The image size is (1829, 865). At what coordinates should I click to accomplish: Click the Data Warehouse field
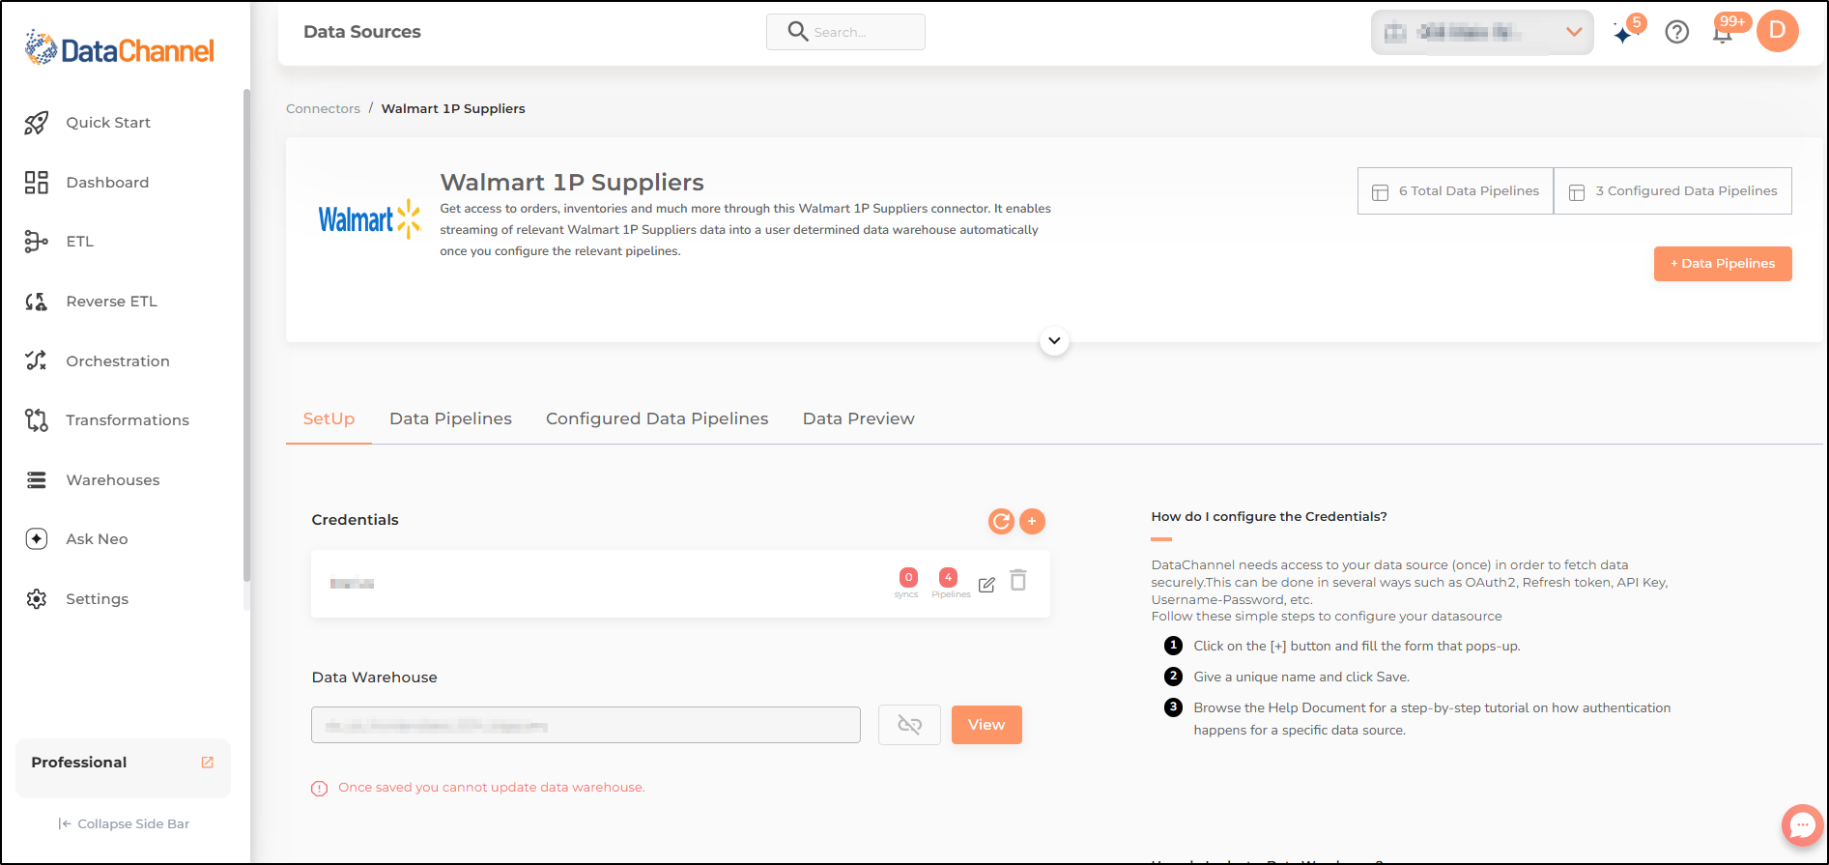pos(586,725)
